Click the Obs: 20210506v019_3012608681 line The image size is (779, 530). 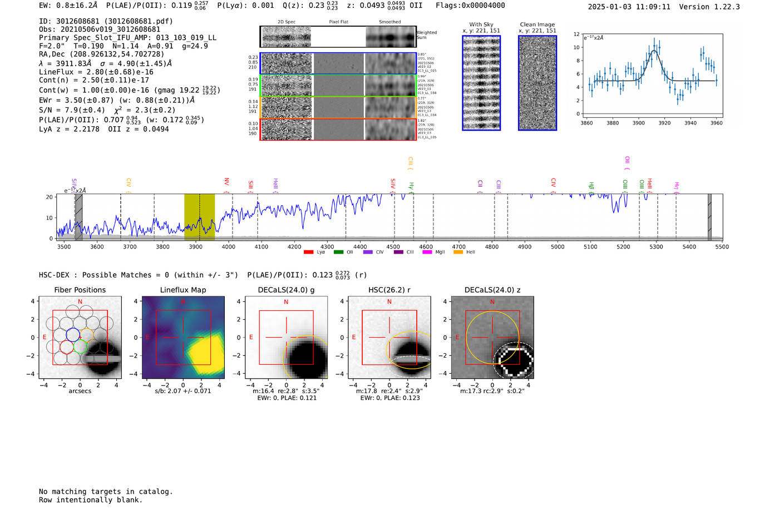(x=100, y=29)
